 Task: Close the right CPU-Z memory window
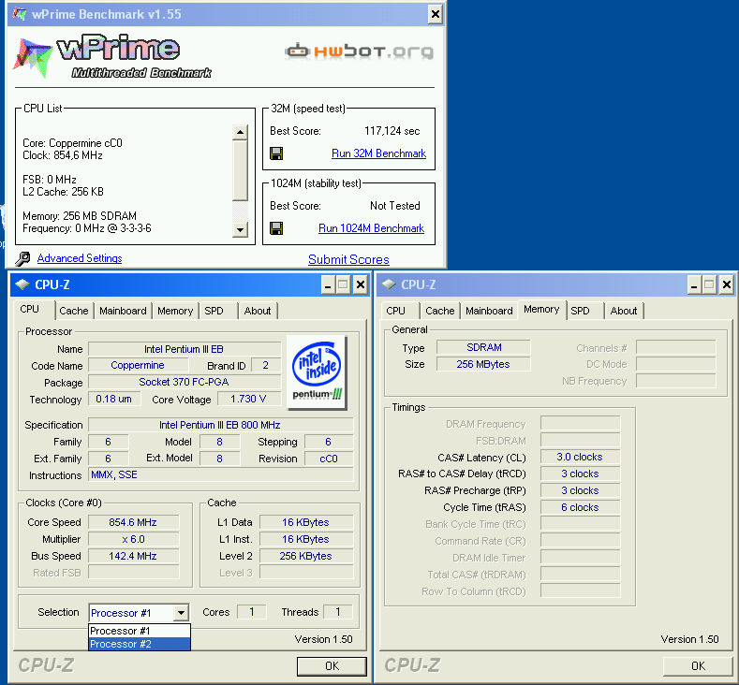point(726,284)
